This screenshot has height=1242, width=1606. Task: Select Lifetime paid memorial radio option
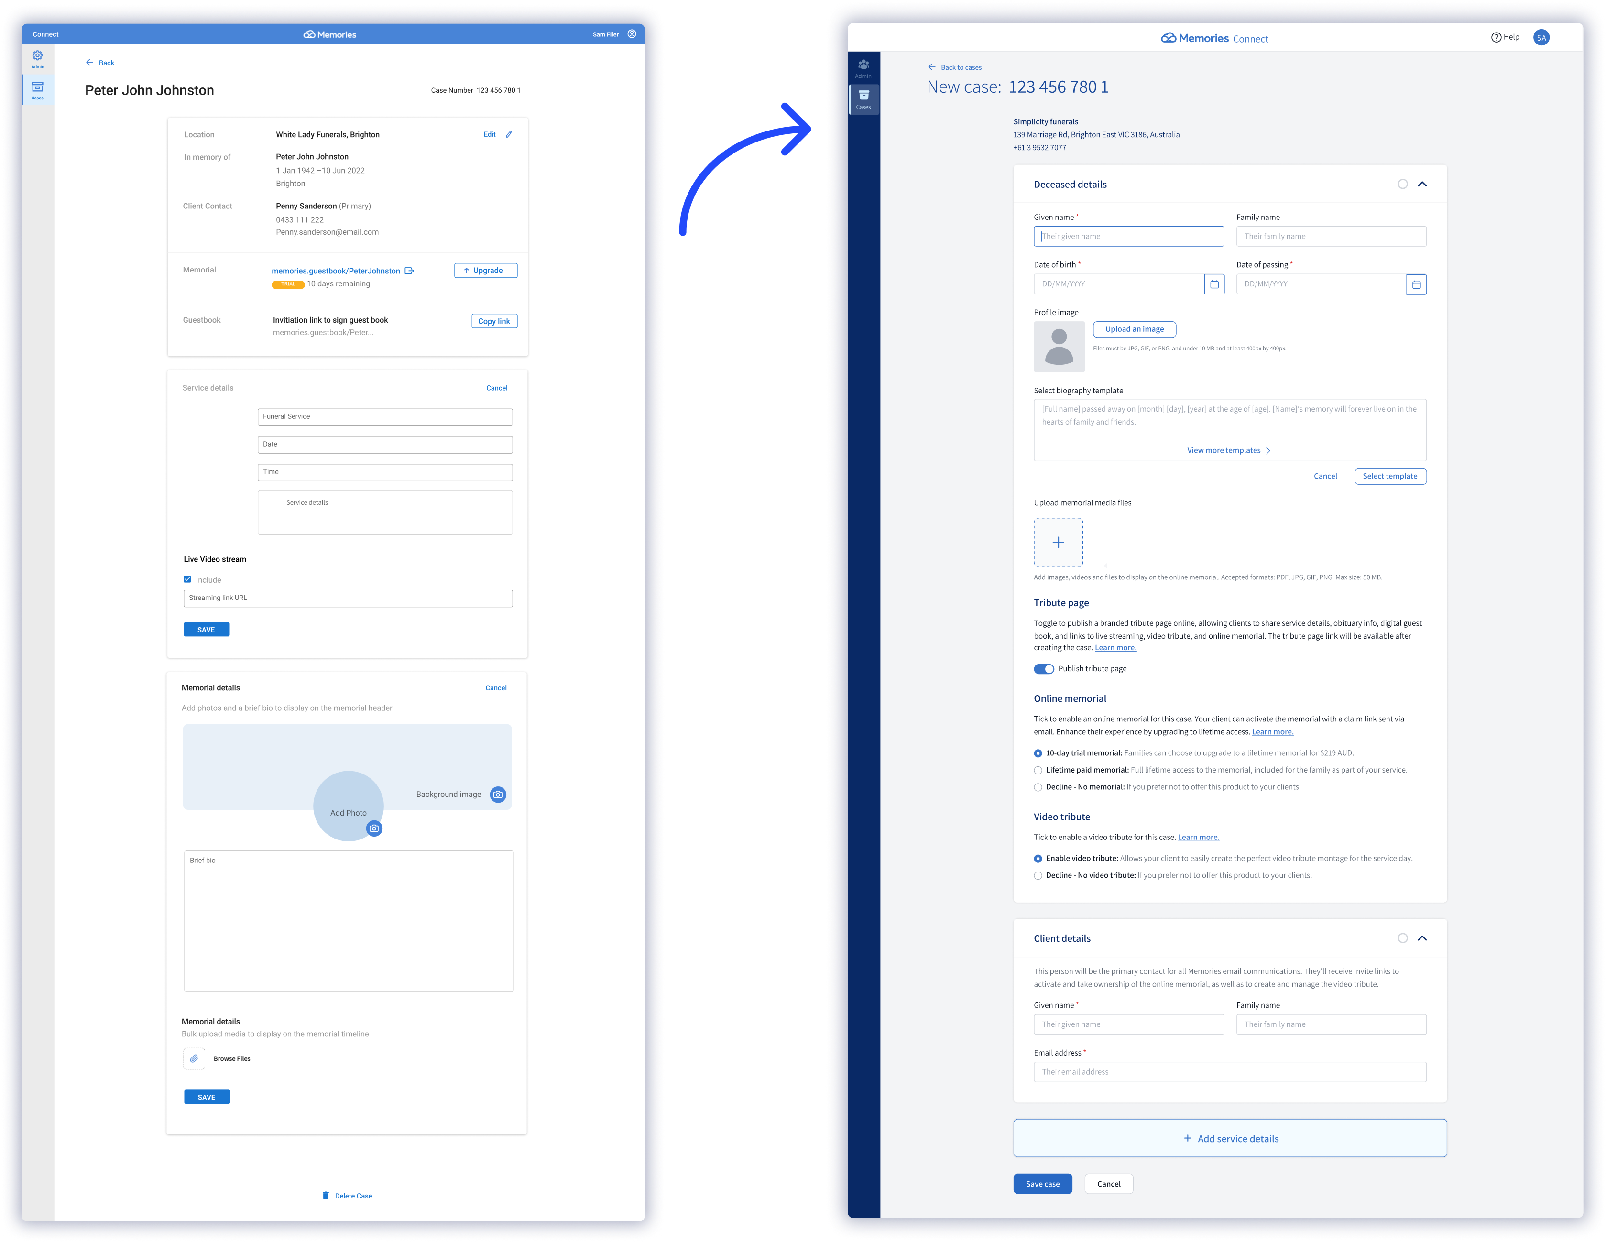(x=1038, y=770)
